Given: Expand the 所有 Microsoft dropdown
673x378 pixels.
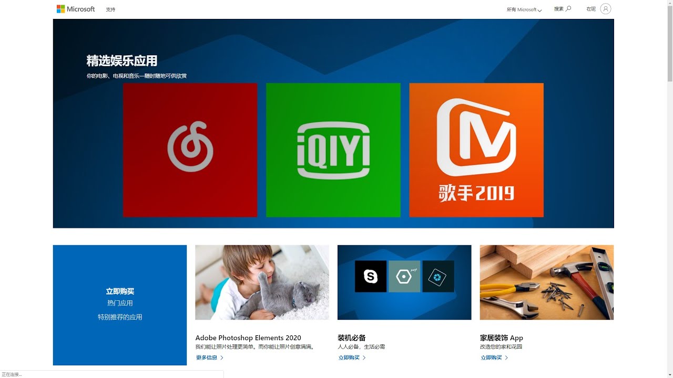Looking at the screenshot, I should (x=524, y=9).
